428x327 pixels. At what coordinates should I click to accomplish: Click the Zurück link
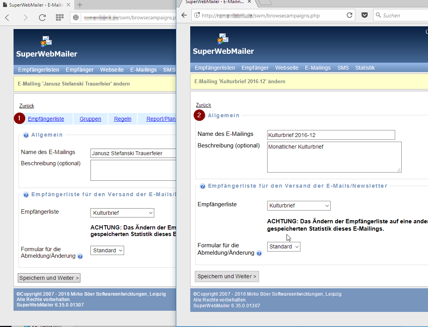coord(203,105)
